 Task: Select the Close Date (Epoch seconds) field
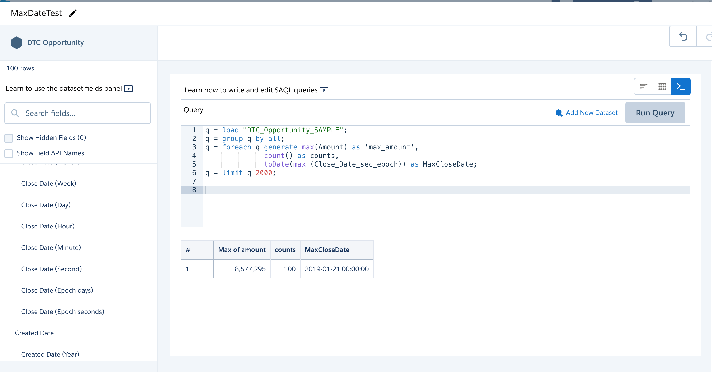63,311
